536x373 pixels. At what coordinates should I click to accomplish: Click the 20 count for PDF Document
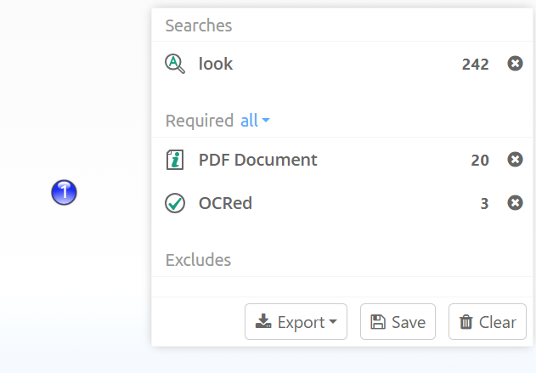(x=480, y=160)
